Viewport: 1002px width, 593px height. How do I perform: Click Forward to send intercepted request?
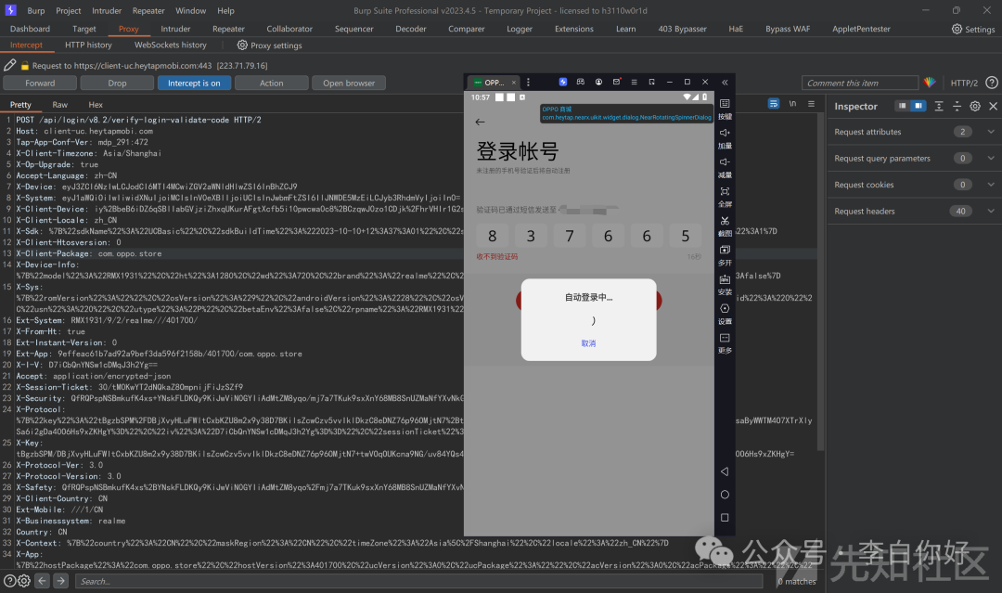pyautogui.click(x=40, y=84)
